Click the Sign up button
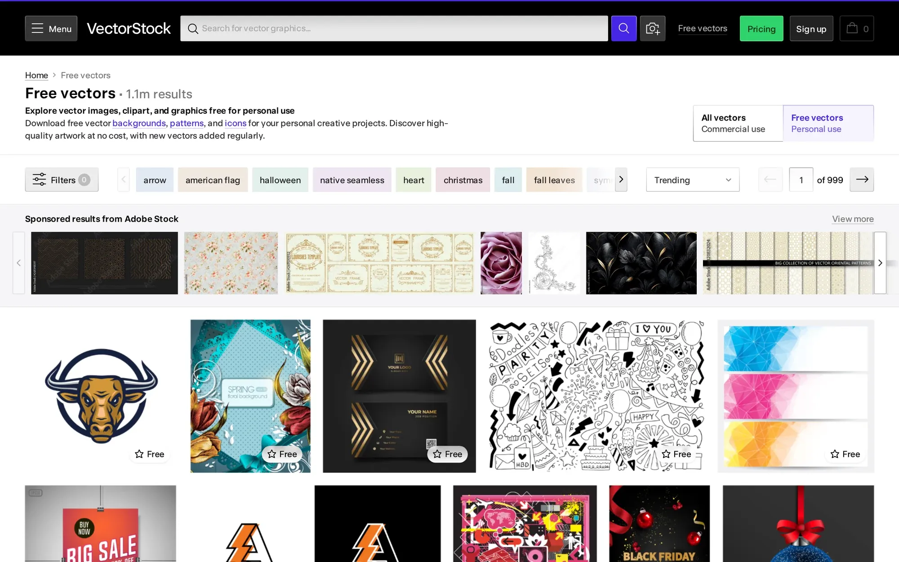 (x=811, y=28)
